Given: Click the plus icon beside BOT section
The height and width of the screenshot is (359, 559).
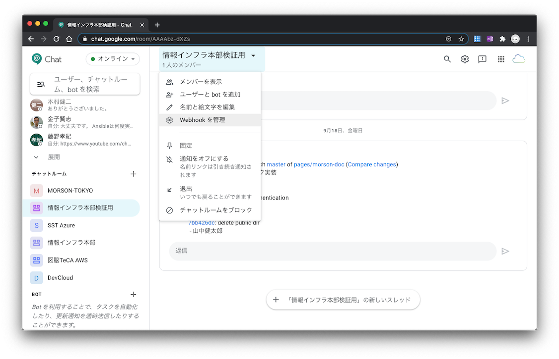Looking at the screenshot, I should click(133, 295).
